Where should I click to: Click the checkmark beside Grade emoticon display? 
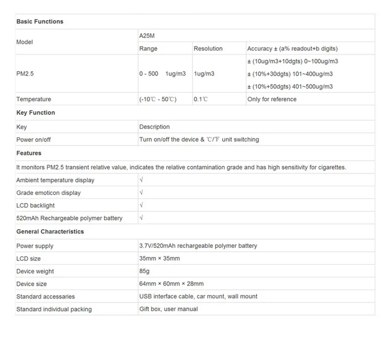[141, 193]
